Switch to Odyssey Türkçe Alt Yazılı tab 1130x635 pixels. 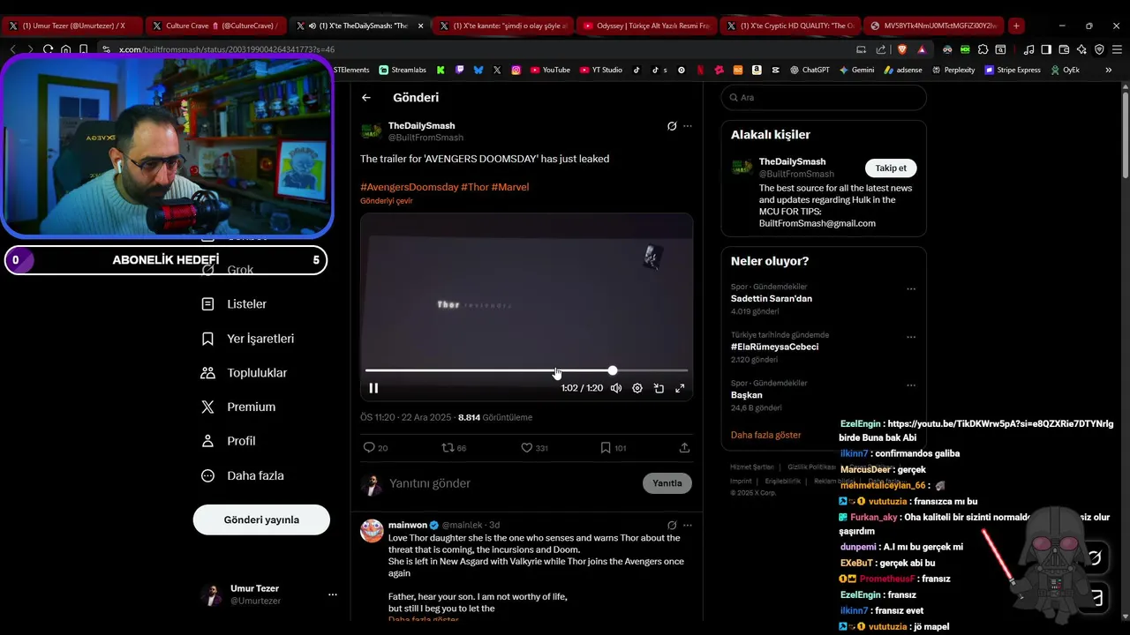646,26
